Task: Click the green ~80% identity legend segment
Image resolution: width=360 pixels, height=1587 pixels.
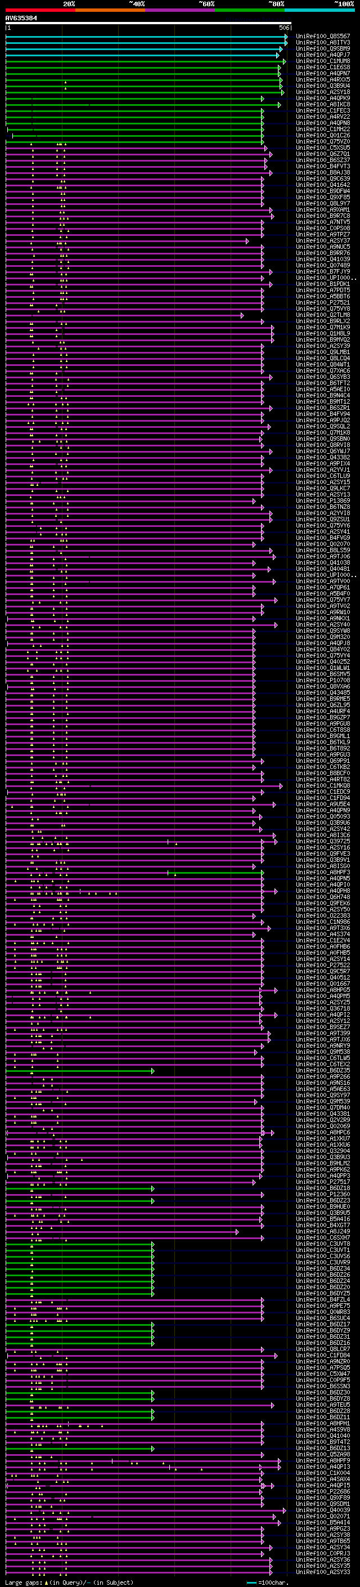Action: point(249,10)
